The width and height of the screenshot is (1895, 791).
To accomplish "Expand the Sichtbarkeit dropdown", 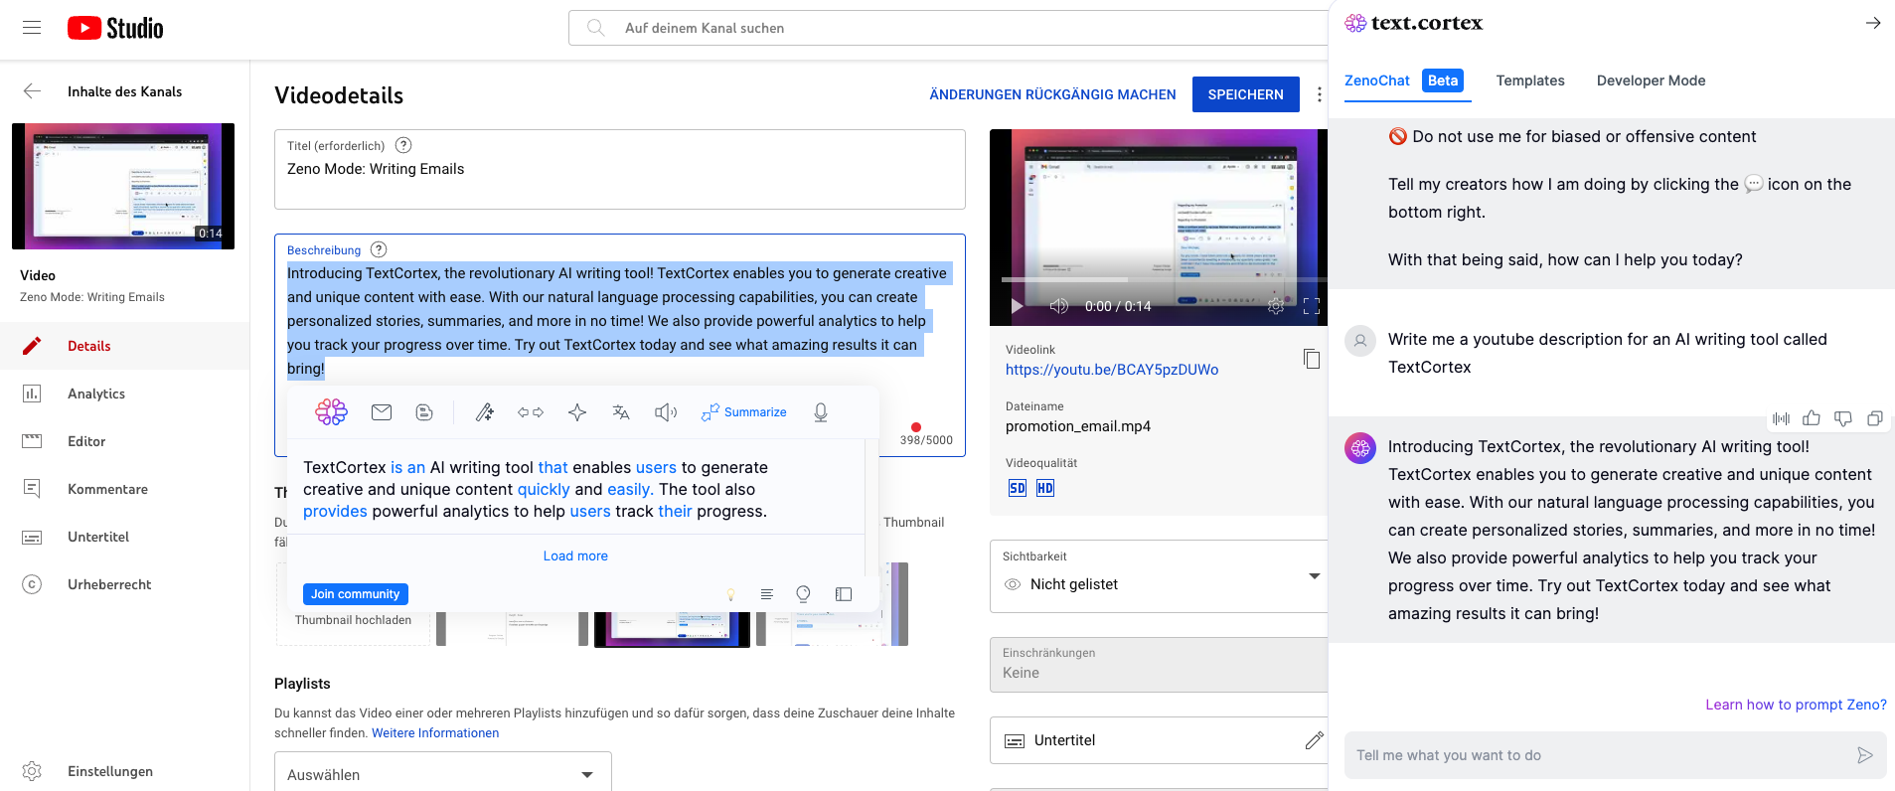I will tap(1159, 576).
